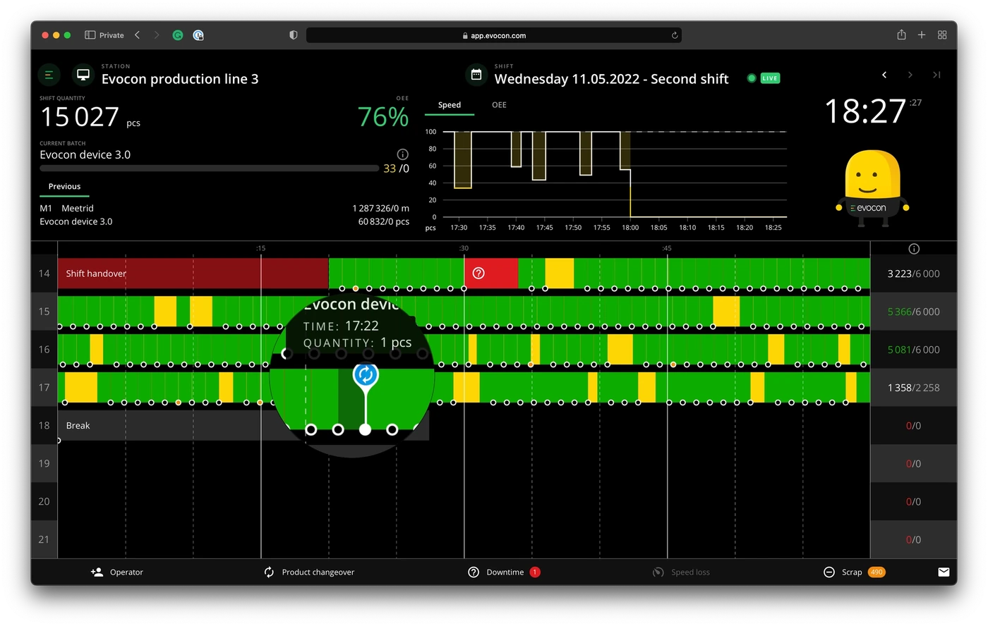Click the privacy shield icon
988x626 pixels.
point(294,35)
